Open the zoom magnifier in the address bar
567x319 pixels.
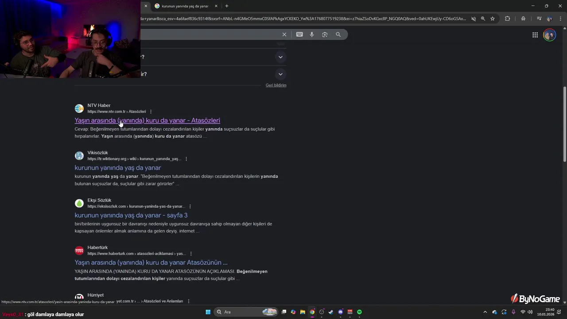[x=483, y=19]
